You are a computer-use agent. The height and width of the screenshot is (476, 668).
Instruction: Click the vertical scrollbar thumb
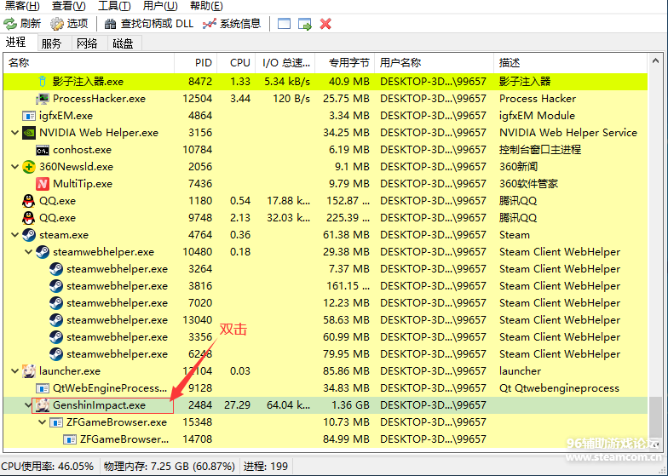656,417
